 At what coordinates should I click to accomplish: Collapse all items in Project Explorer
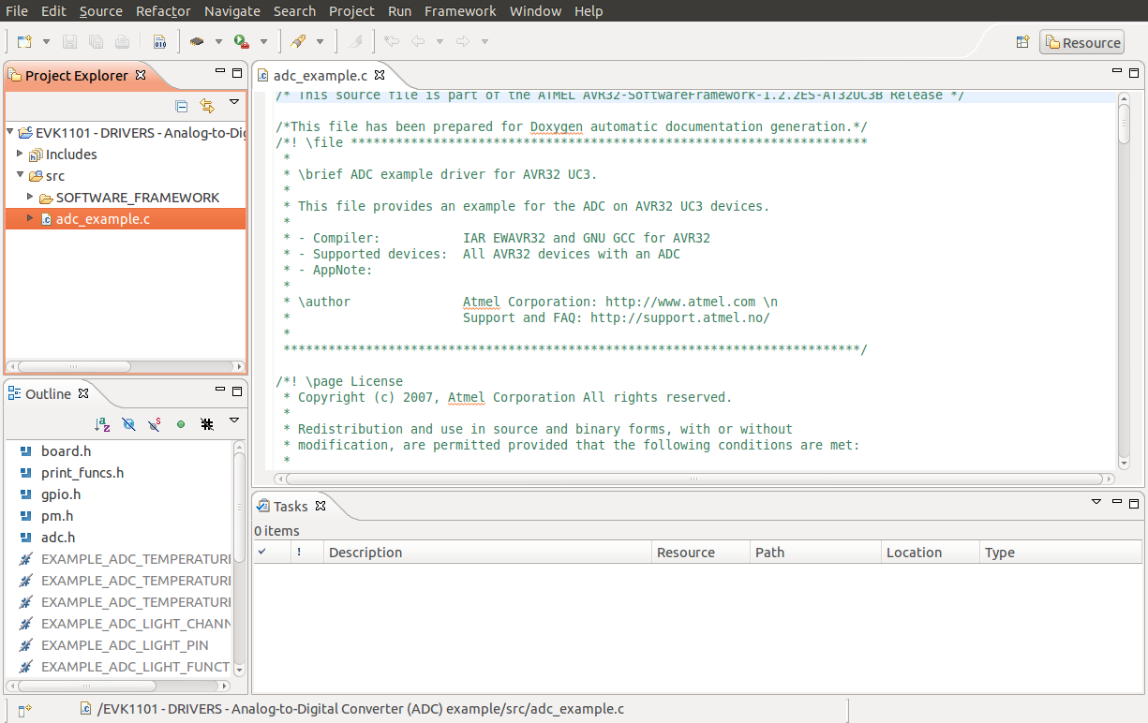(181, 106)
